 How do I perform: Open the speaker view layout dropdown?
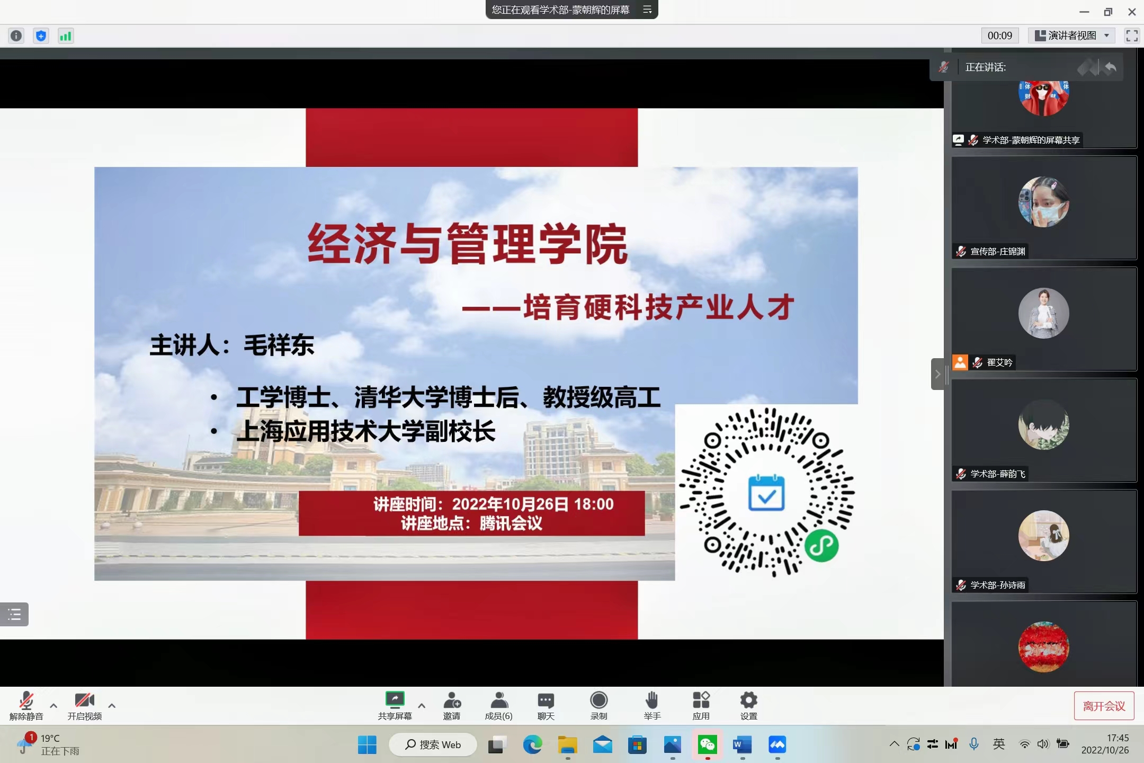click(1072, 36)
